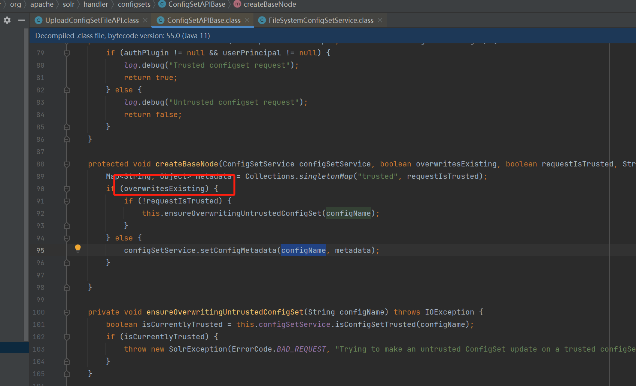Image resolution: width=636 pixels, height=386 pixels.
Task: Fold the if overwritesExisting block at line 90
Action: pos(67,189)
